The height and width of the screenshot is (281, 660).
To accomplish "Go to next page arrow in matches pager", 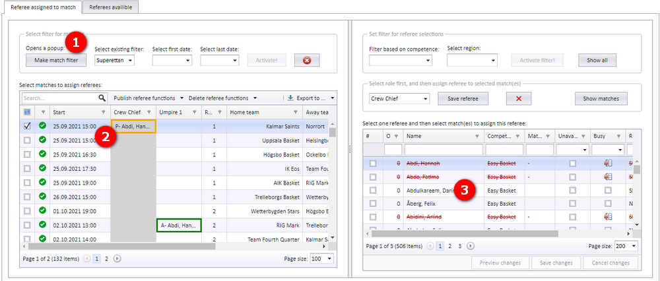I will (117, 259).
